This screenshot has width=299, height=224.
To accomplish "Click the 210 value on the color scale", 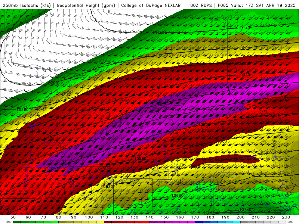I will [x=256, y=217].
